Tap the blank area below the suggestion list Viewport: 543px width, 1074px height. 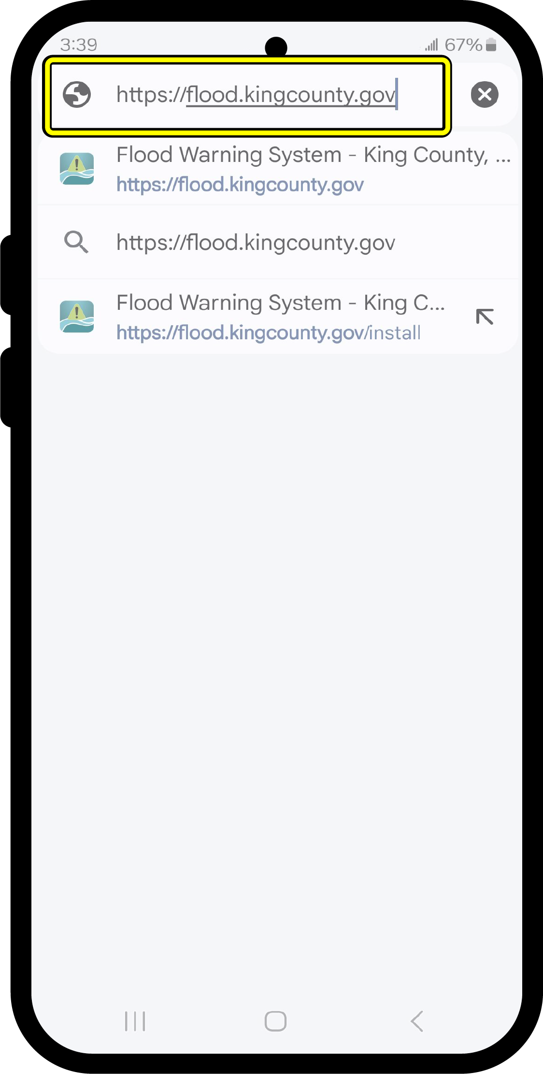pyautogui.click(x=276, y=628)
